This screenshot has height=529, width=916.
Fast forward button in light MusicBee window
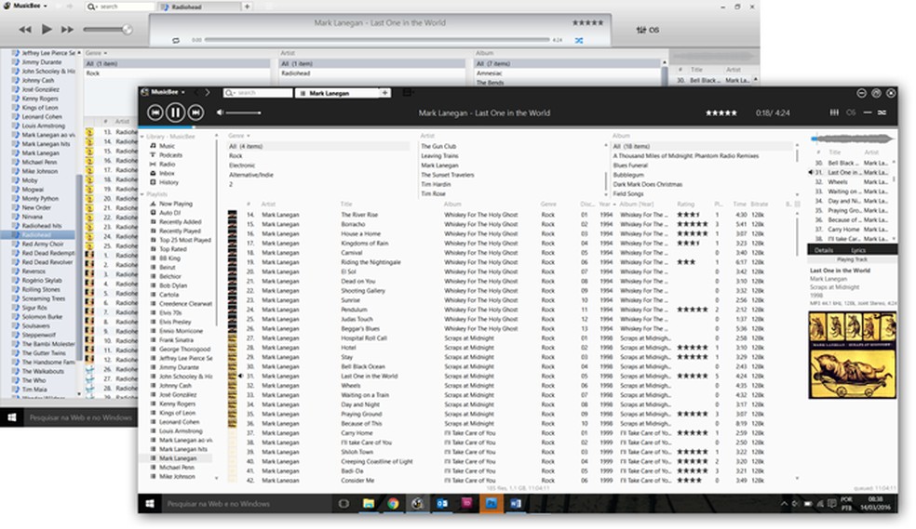(x=68, y=29)
